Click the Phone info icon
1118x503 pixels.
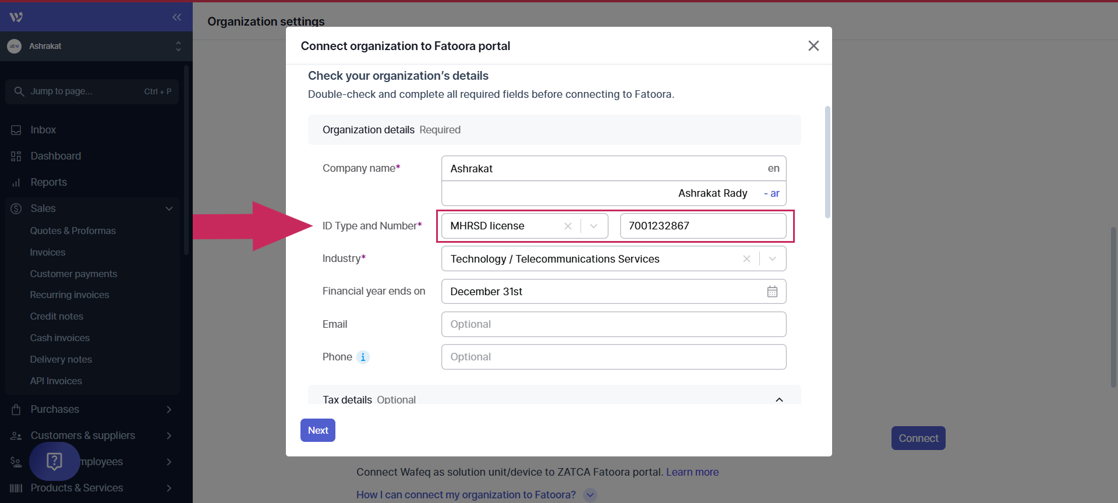pos(363,357)
